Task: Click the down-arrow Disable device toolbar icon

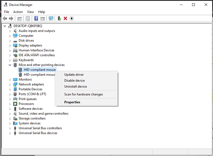Action: click(72, 18)
